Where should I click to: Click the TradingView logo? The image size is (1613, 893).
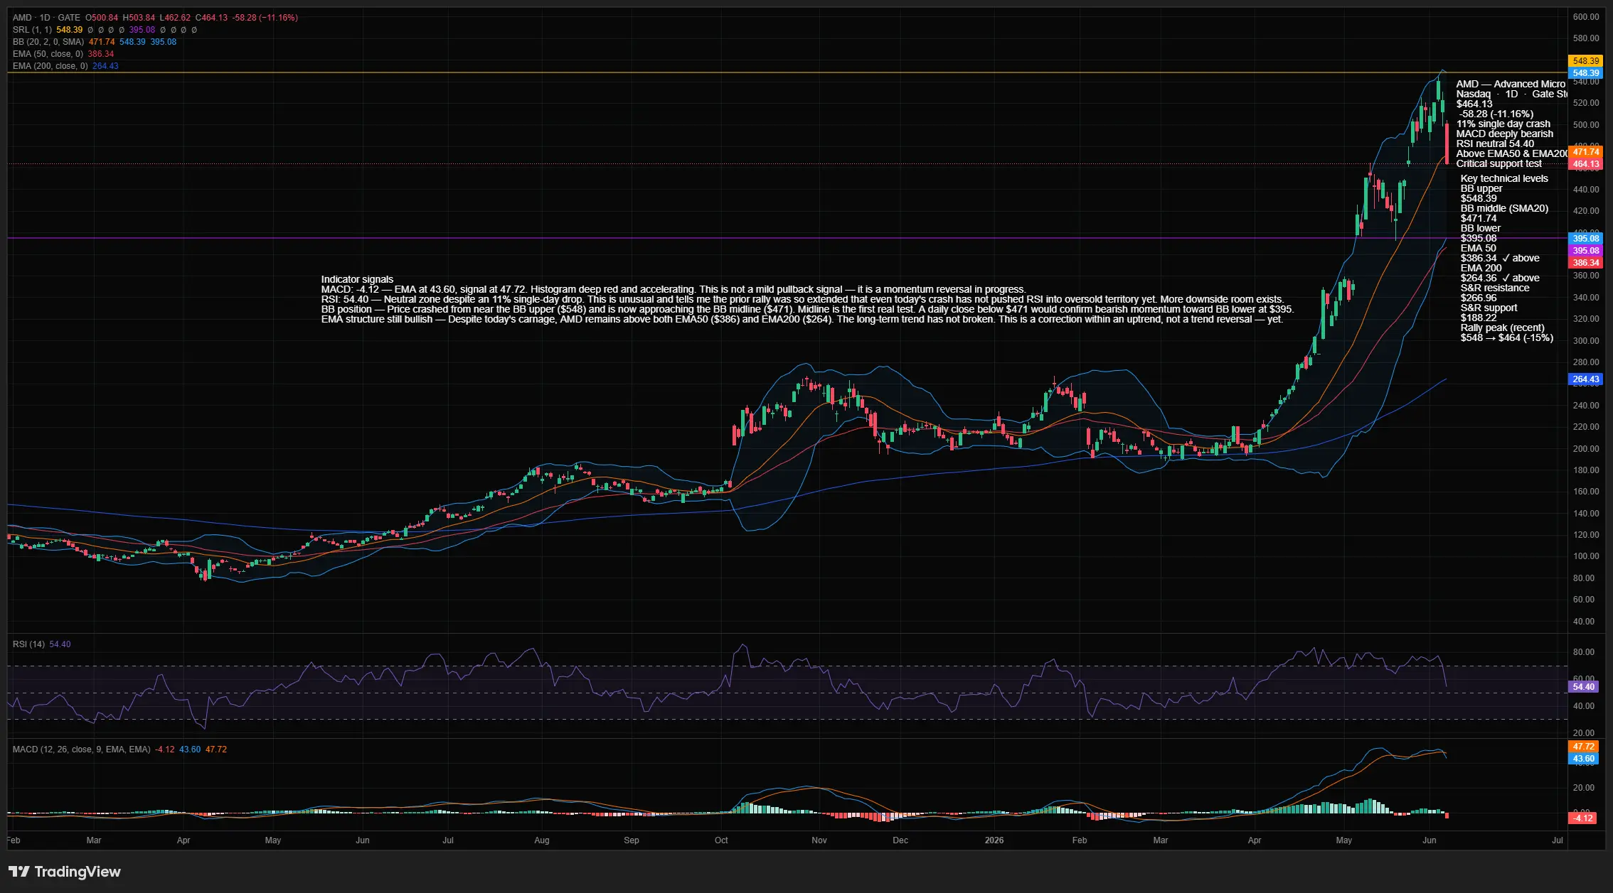[x=65, y=872]
